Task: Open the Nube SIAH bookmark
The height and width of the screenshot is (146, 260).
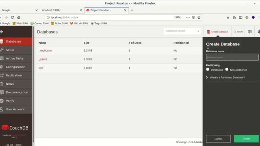Action: (x=59, y=24)
